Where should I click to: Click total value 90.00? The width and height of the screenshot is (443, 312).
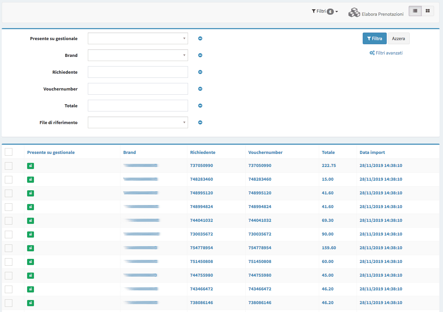click(x=328, y=234)
